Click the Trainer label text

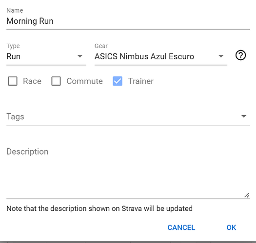tap(141, 81)
